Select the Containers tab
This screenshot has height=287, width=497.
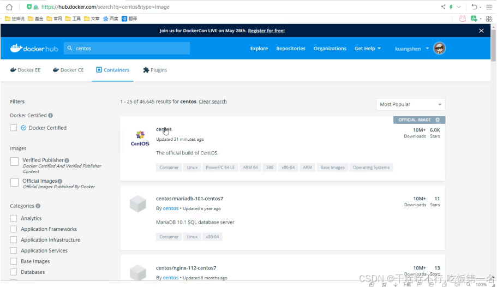(x=112, y=70)
